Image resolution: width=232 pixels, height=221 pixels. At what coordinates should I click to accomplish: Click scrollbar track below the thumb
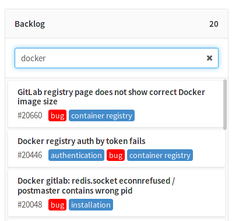[225, 175]
